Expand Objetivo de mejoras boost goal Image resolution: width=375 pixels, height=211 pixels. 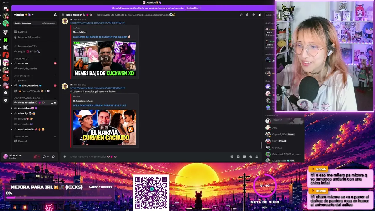pyautogui.click(x=35, y=23)
